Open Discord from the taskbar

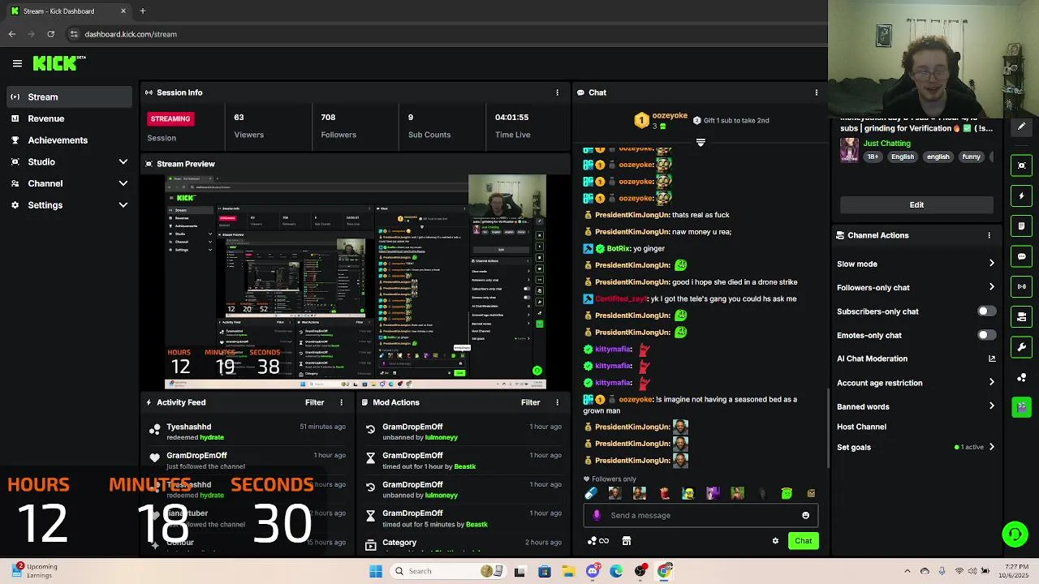(593, 571)
